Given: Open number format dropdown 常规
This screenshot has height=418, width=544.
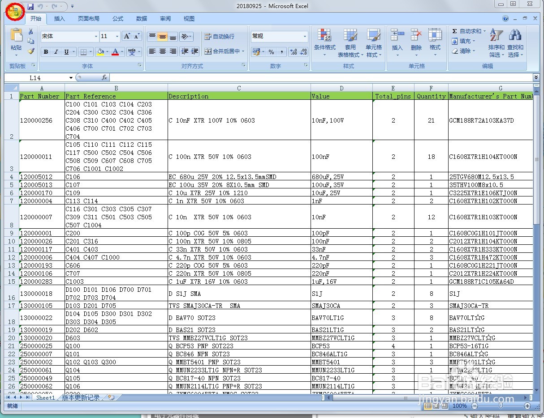Looking at the screenshot, I should pos(305,36).
